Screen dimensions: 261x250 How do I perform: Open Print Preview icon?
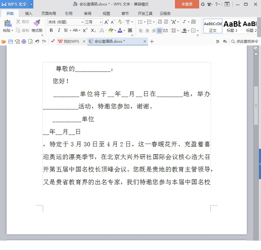pos(30,42)
